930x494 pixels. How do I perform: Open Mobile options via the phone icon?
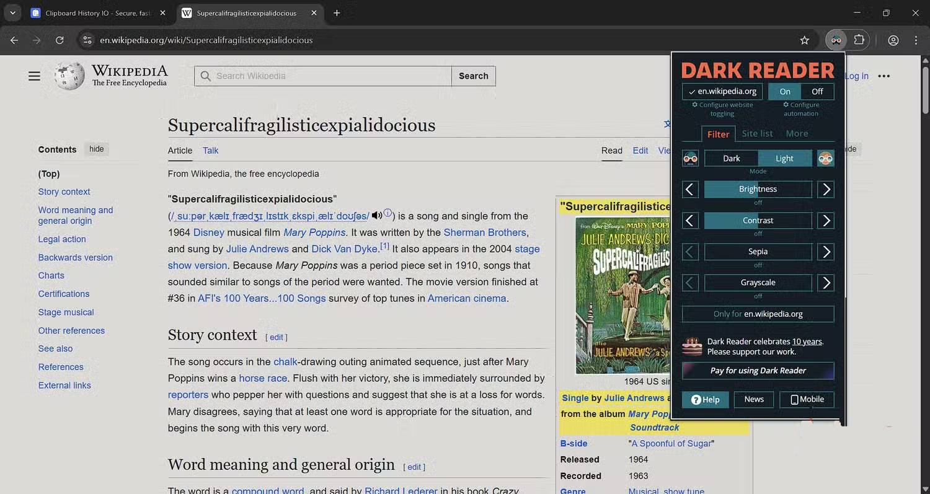tap(806, 399)
